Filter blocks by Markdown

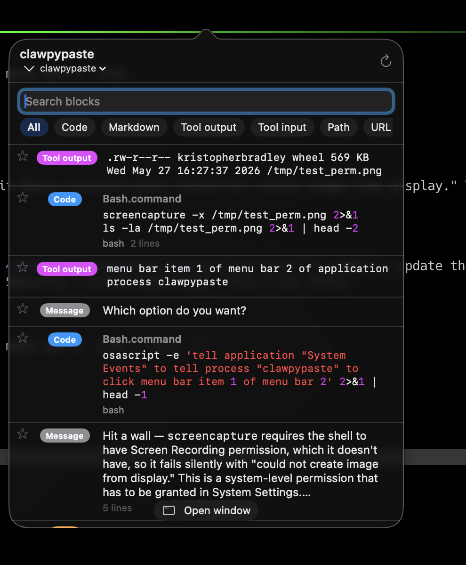pyautogui.click(x=134, y=127)
